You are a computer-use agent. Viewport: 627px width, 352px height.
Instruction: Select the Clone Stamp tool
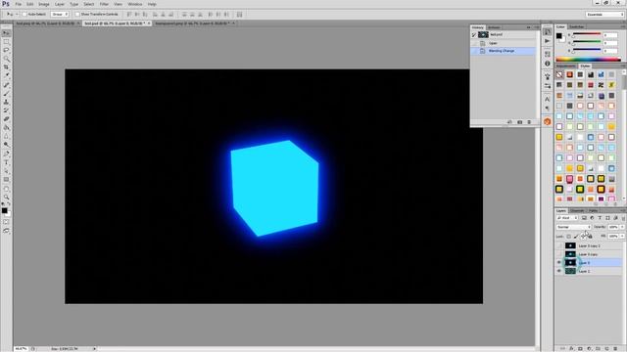(6, 102)
